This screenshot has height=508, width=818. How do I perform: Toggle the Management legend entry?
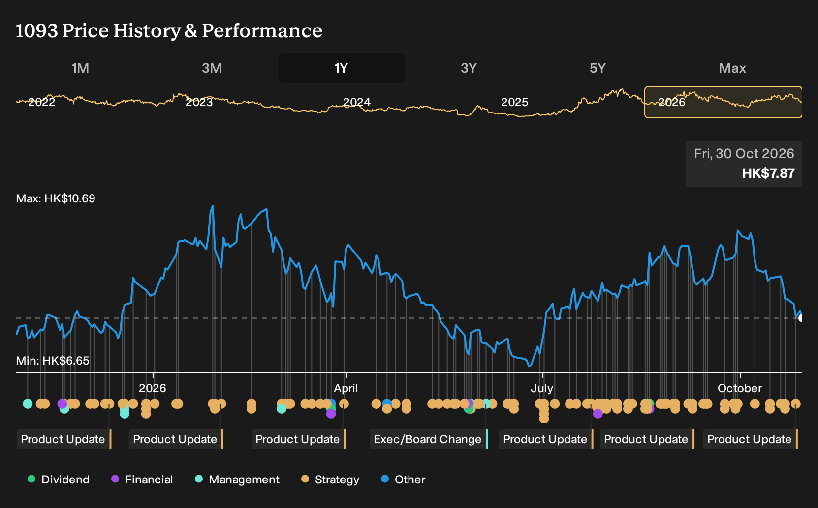(237, 480)
